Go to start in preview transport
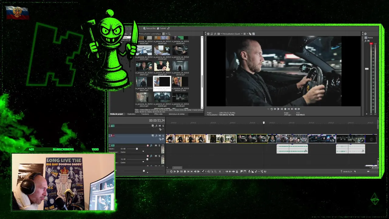The height and width of the screenshot is (219, 389). coord(289,109)
